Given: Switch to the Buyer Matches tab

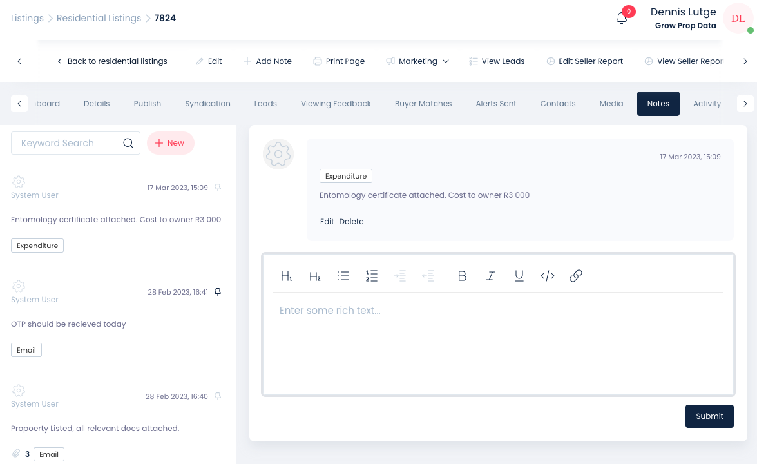Looking at the screenshot, I should point(423,103).
